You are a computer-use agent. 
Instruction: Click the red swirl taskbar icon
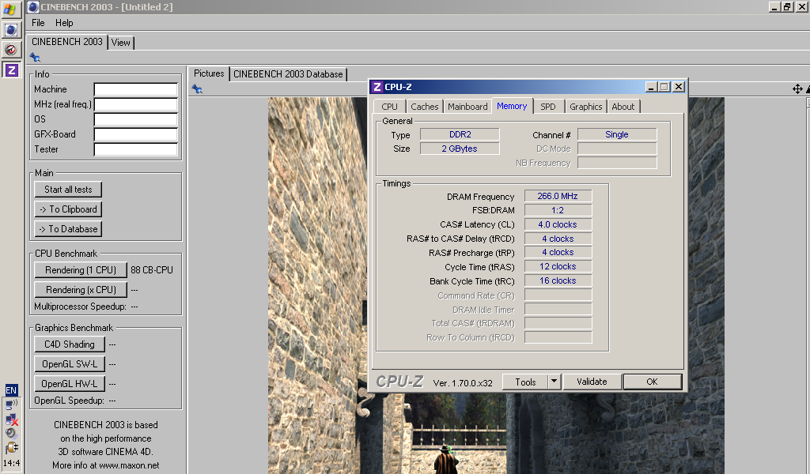point(11,50)
